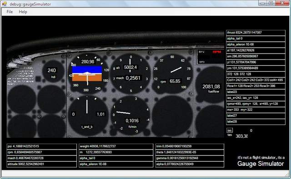Click the thrust value field
291x179 pixels.
256,33
